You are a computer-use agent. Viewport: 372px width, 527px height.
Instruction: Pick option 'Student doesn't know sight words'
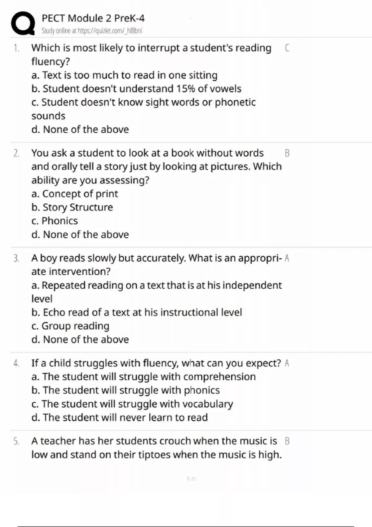pos(144,109)
